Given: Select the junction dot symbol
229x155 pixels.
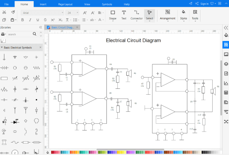Looking at the screenshot, I should (x=36, y=100).
